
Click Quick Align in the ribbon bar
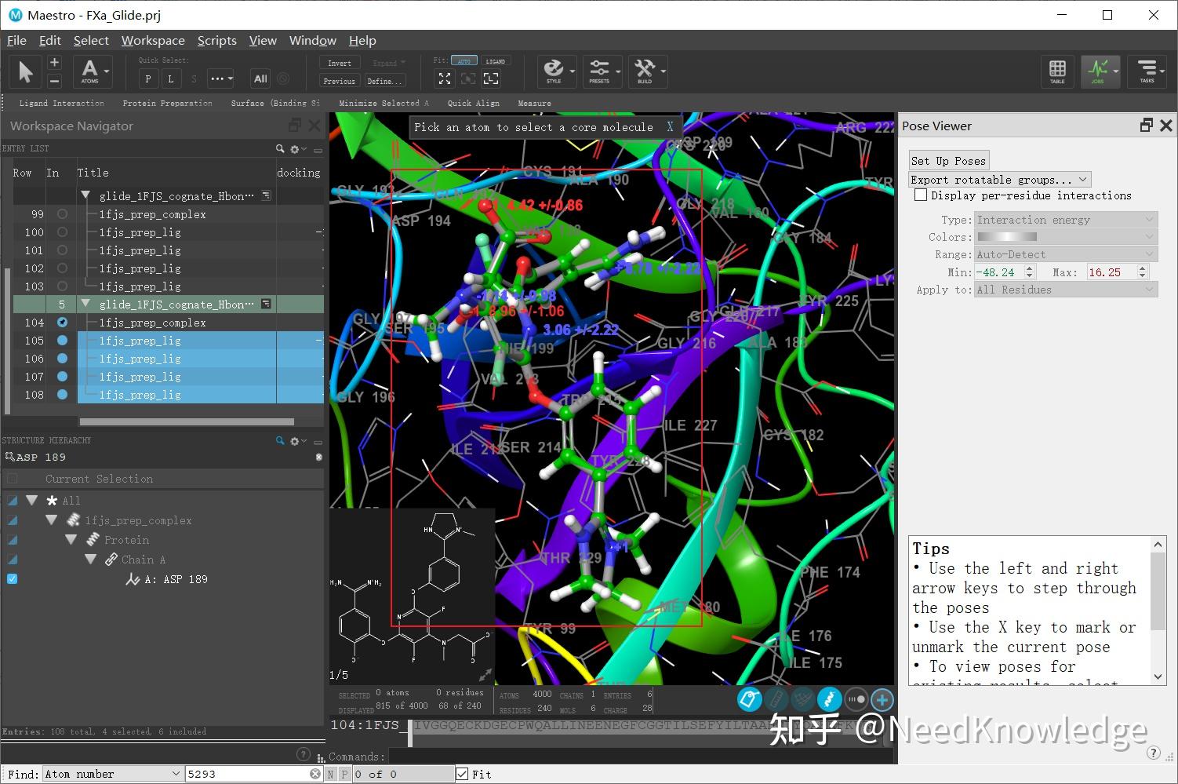coord(473,103)
